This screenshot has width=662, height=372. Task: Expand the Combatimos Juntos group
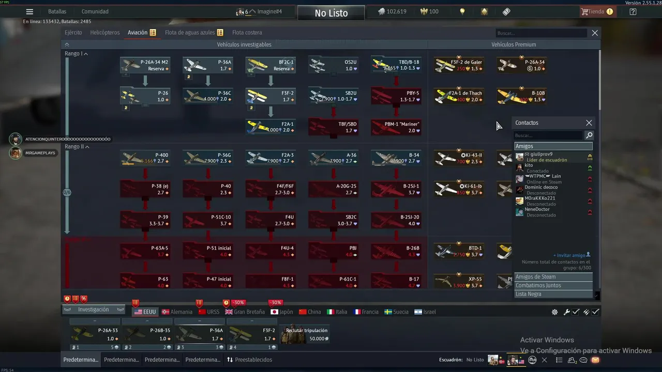pyautogui.click(x=553, y=285)
